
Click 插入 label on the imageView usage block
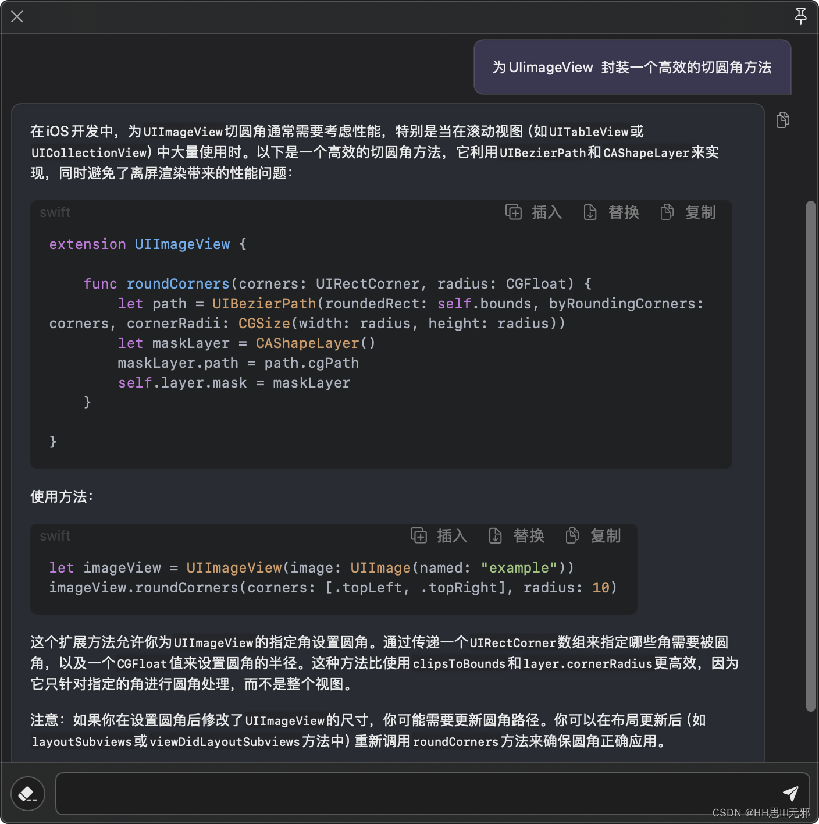click(452, 536)
